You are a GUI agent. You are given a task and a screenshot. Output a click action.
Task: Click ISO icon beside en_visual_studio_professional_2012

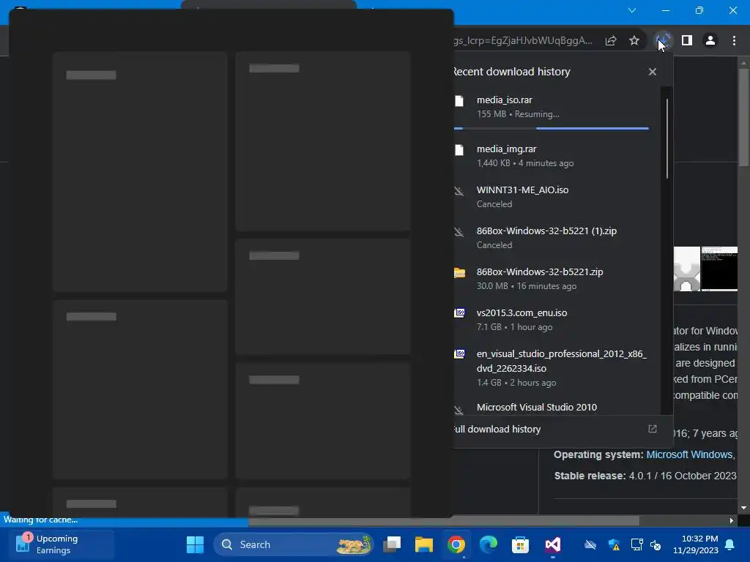click(x=460, y=353)
